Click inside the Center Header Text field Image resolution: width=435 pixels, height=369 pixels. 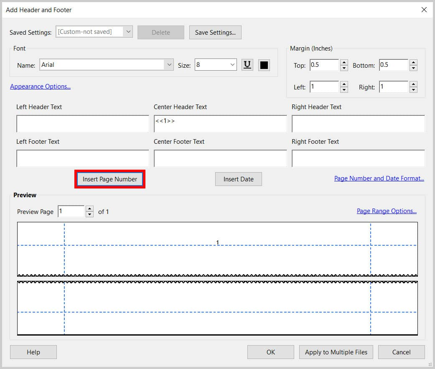(220, 124)
